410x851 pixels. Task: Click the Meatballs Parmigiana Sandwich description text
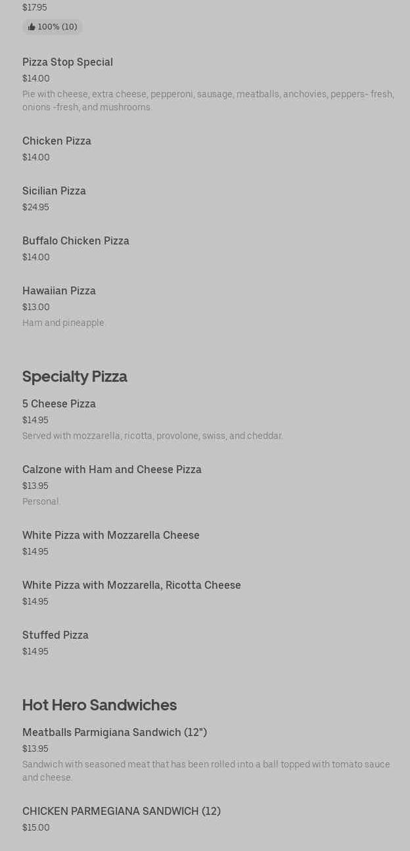point(206,771)
